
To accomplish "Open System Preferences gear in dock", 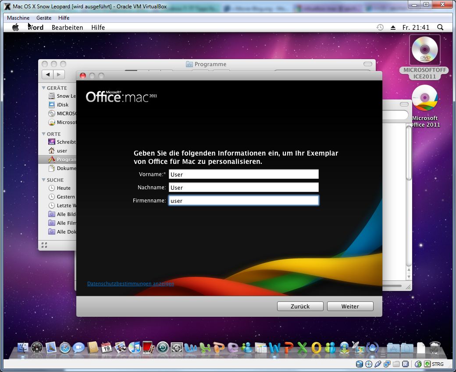I will click(177, 347).
